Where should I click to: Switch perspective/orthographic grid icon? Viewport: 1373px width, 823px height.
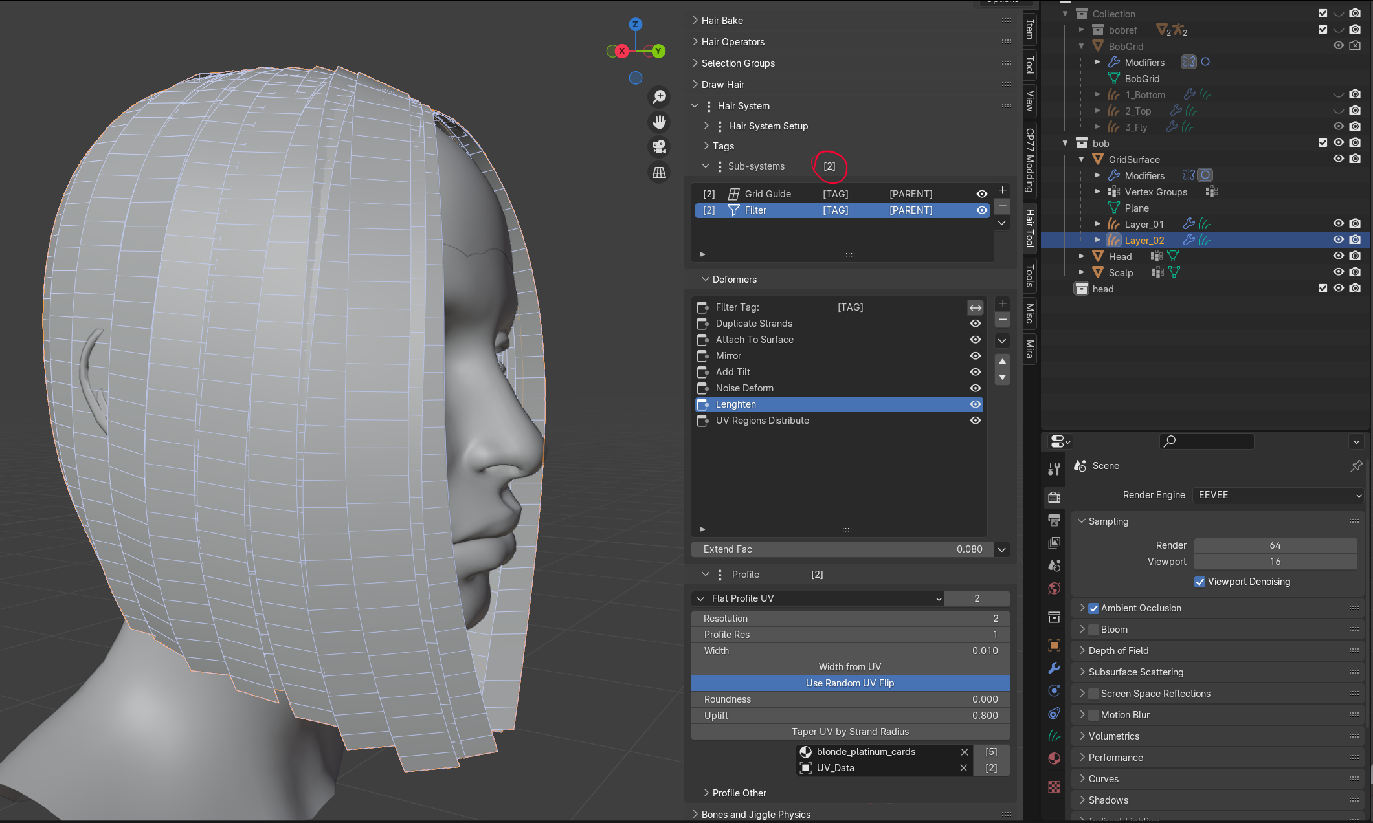click(659, 172)
